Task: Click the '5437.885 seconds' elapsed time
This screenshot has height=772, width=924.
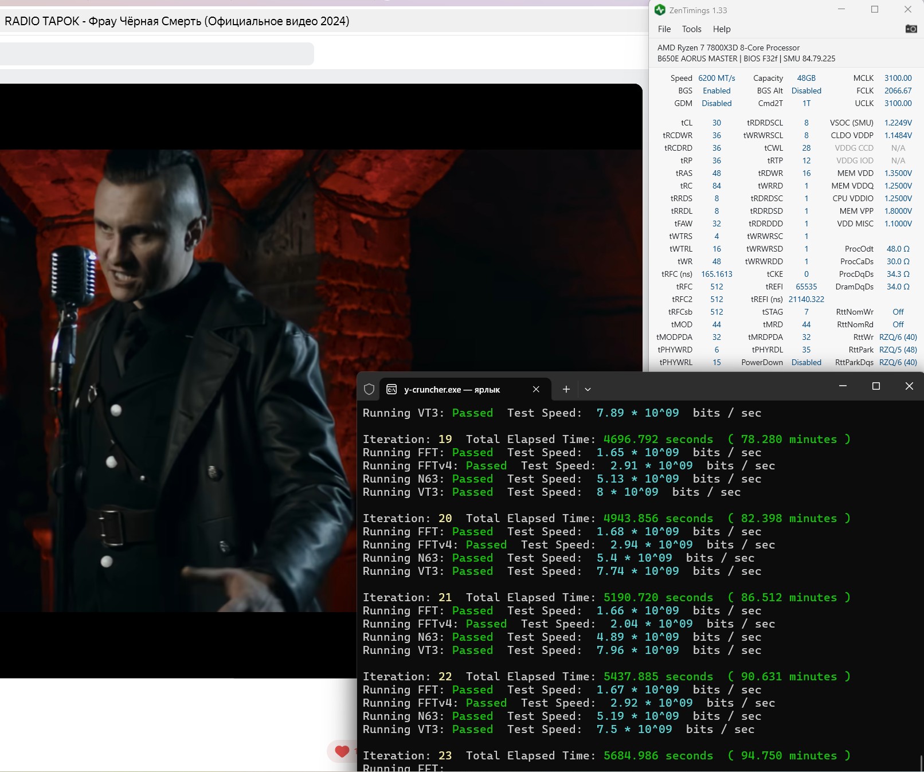Action: click(658, 676)
